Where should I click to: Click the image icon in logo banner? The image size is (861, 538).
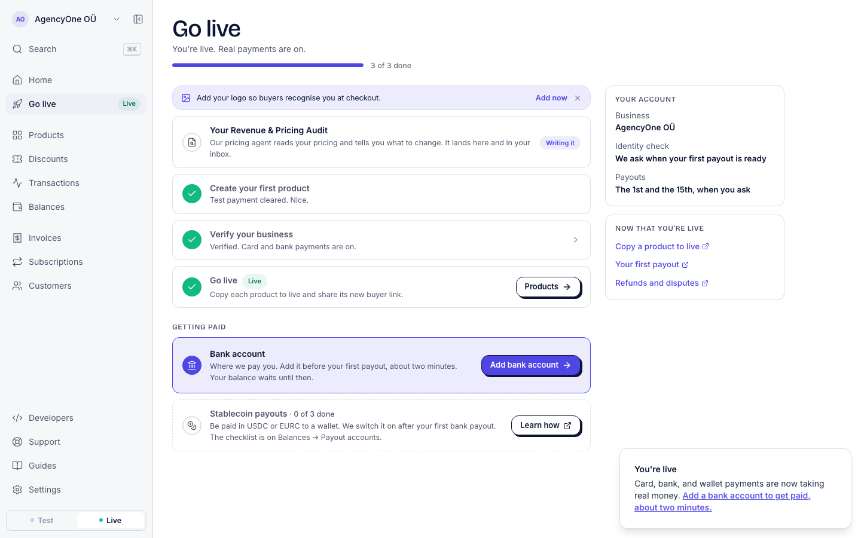click(186, 98)
